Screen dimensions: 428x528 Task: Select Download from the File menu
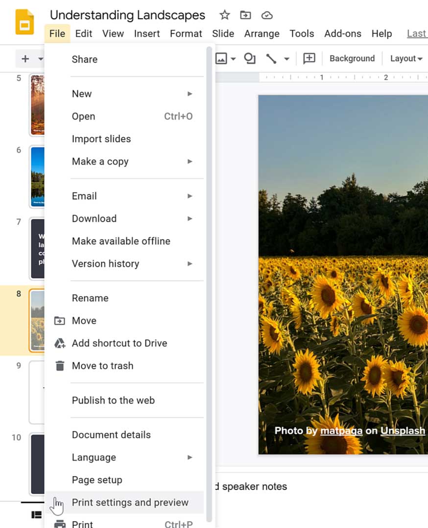[94, 218]
